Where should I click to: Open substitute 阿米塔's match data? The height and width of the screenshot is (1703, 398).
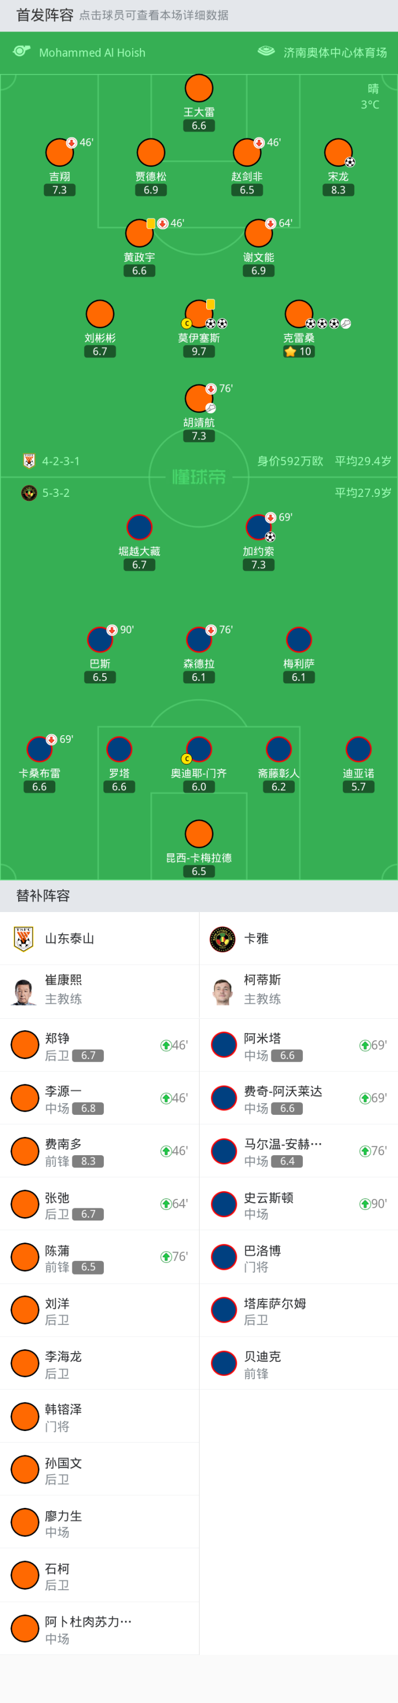pos(298,1045)
